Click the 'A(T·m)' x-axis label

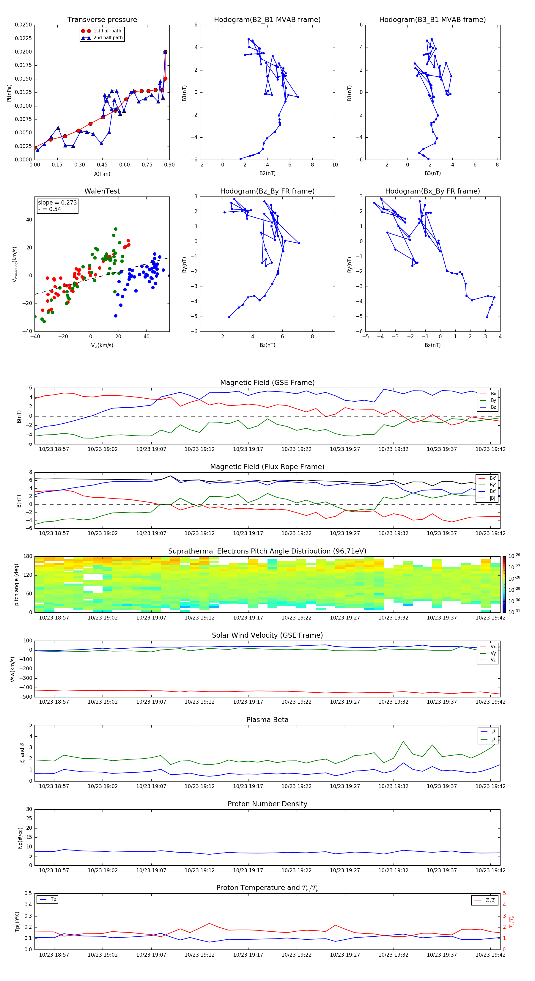point(102,174)
